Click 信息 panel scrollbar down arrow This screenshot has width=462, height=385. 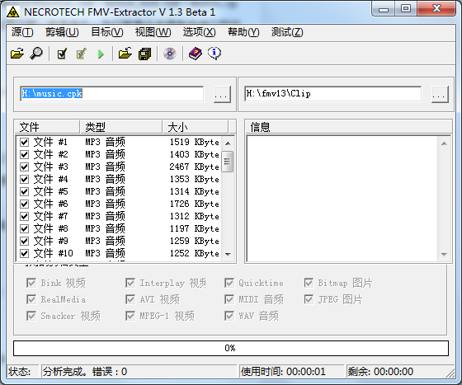coord(445,254)
